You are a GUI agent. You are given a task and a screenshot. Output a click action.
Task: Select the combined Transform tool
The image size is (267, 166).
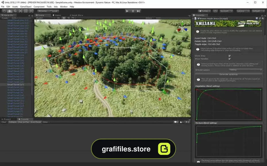pyautogui.click(x=31, y=11)
